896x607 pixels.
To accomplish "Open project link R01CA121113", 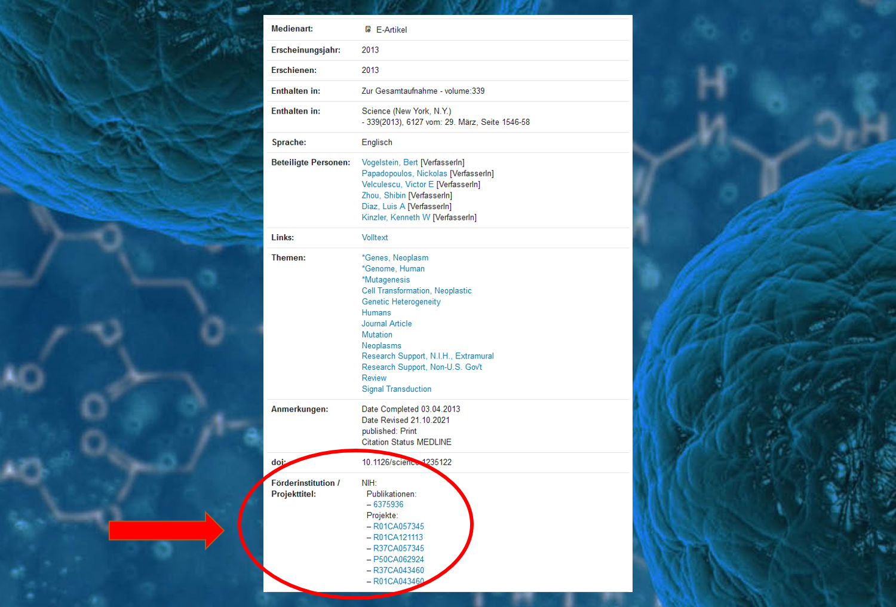I will tap(398, 538).
